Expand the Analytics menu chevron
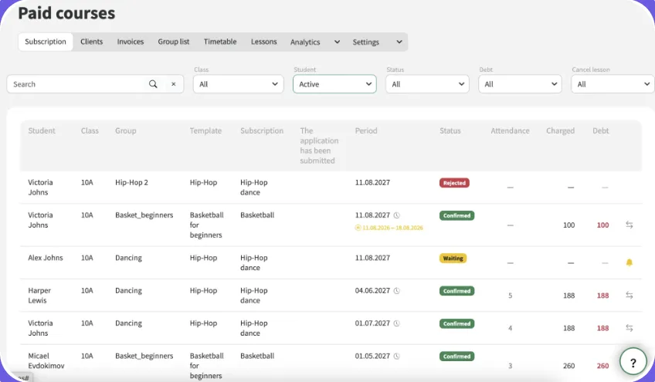This screenshot has width=655, height=382. point(337,42)
